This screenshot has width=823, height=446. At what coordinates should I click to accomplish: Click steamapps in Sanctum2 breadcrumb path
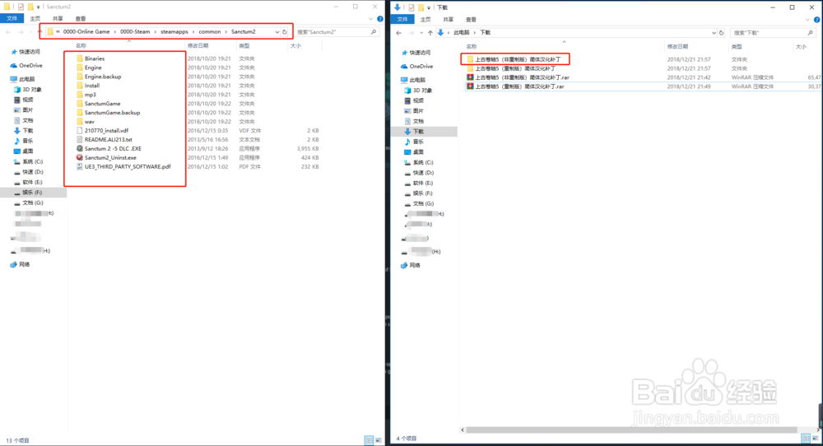[x=174, y=32]
